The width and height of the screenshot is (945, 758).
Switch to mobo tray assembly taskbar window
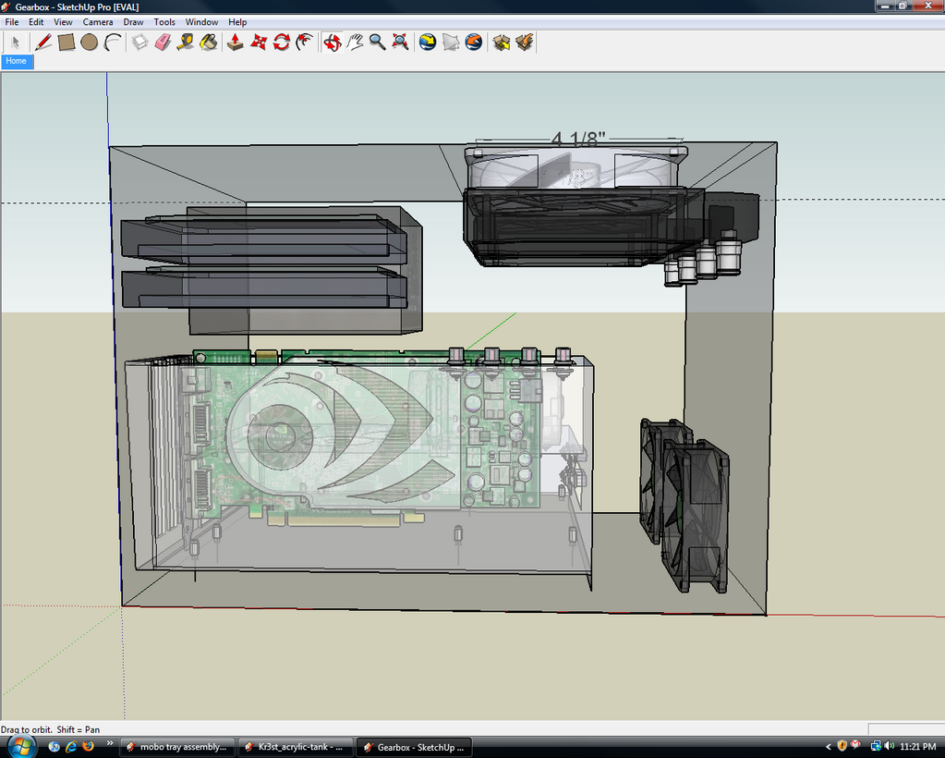click(x=177, y=747)
